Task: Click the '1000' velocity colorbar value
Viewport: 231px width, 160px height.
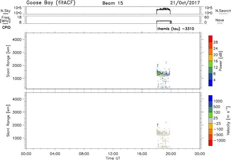Action: pos(218,101)
